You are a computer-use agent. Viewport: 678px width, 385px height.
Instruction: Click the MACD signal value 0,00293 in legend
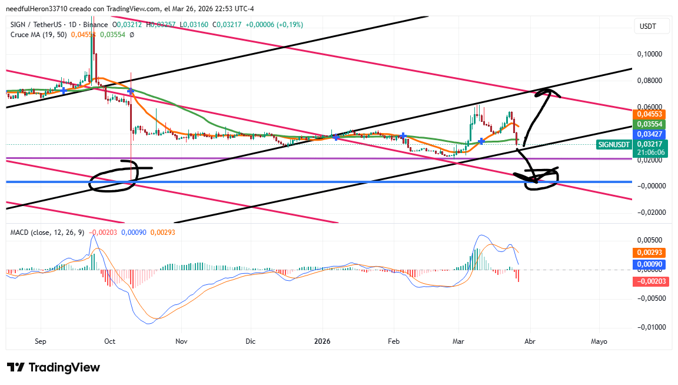(x=162, y=233)
